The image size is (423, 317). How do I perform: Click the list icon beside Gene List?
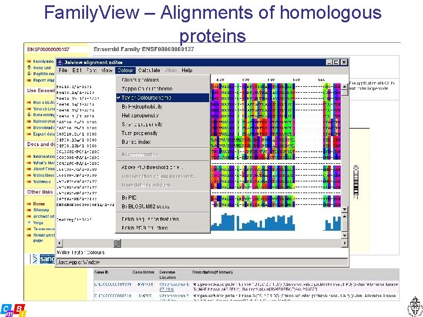(29, 68)
